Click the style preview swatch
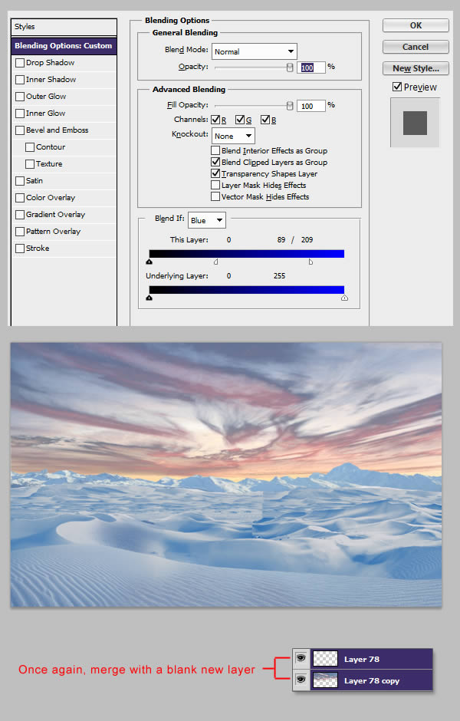This screenshot has width=460, height=721. tap(415, 123)
